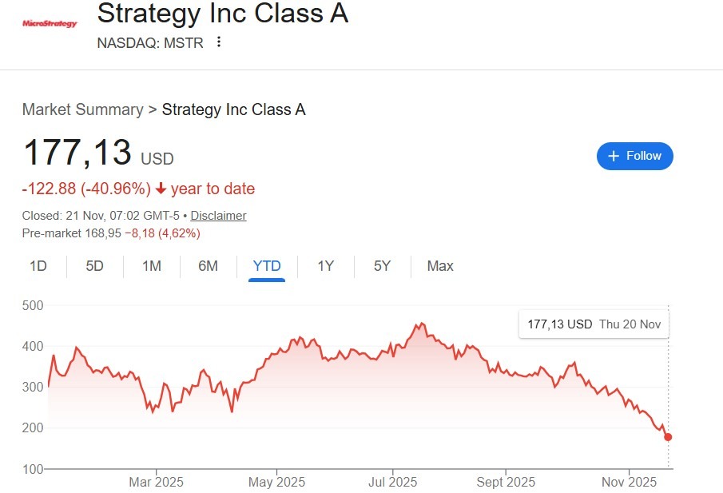Image resolution: width=723 pixels, height=493 pixels.
Task: Switch to the 1D chart view
Action: 37,265
